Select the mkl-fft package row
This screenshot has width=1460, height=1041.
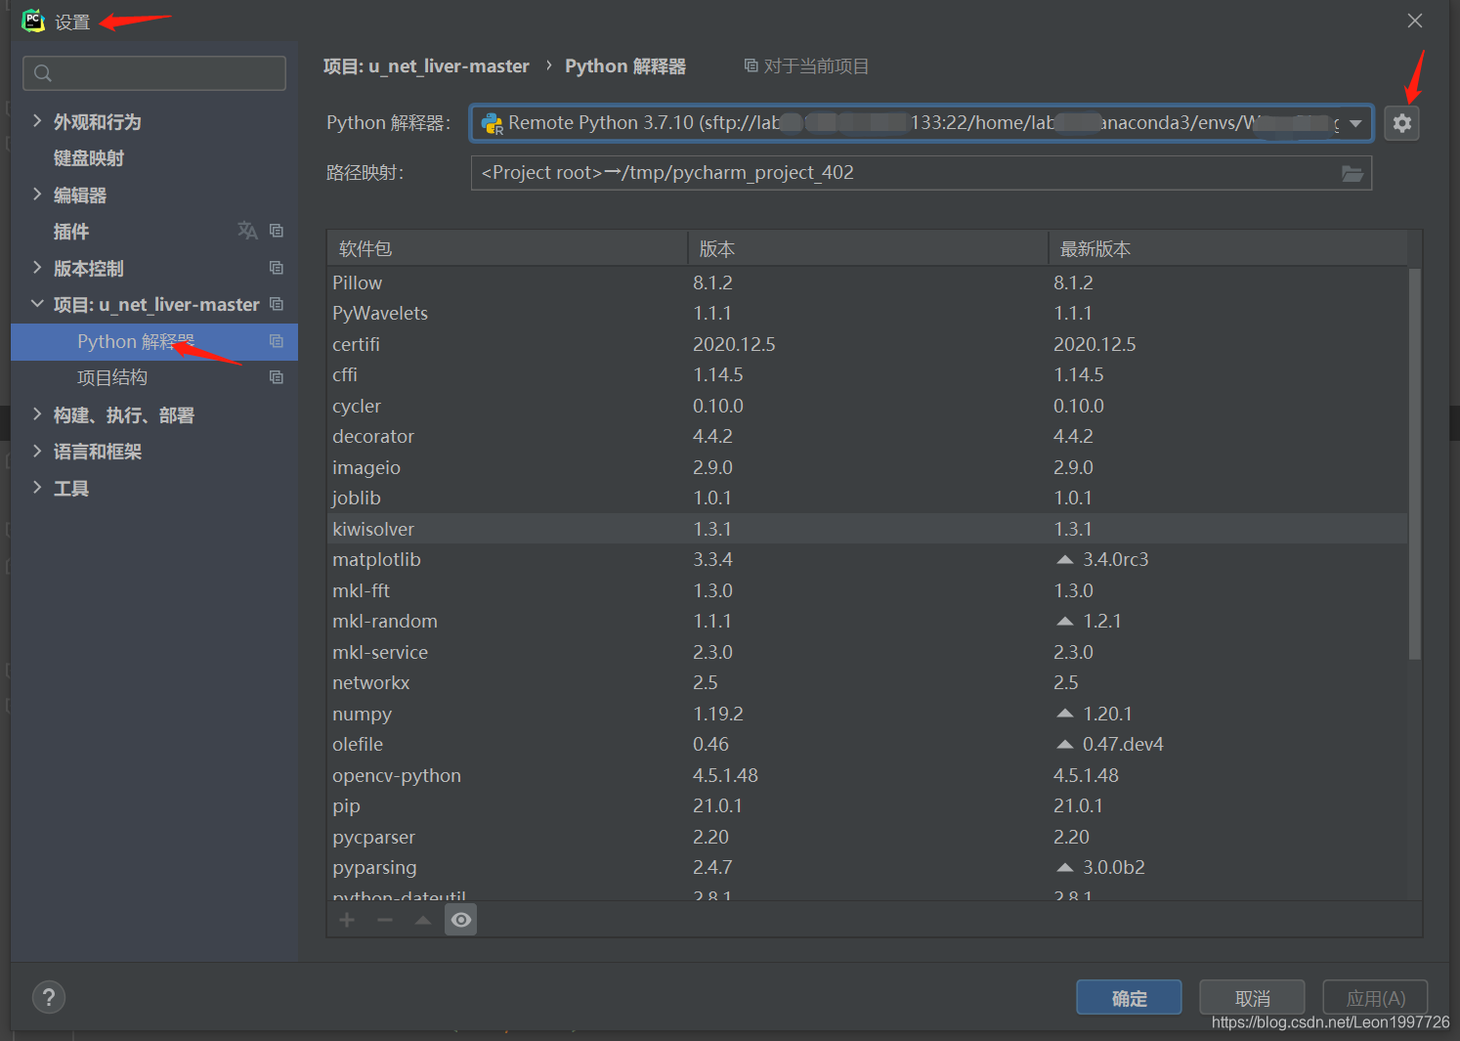click(868, 590)
